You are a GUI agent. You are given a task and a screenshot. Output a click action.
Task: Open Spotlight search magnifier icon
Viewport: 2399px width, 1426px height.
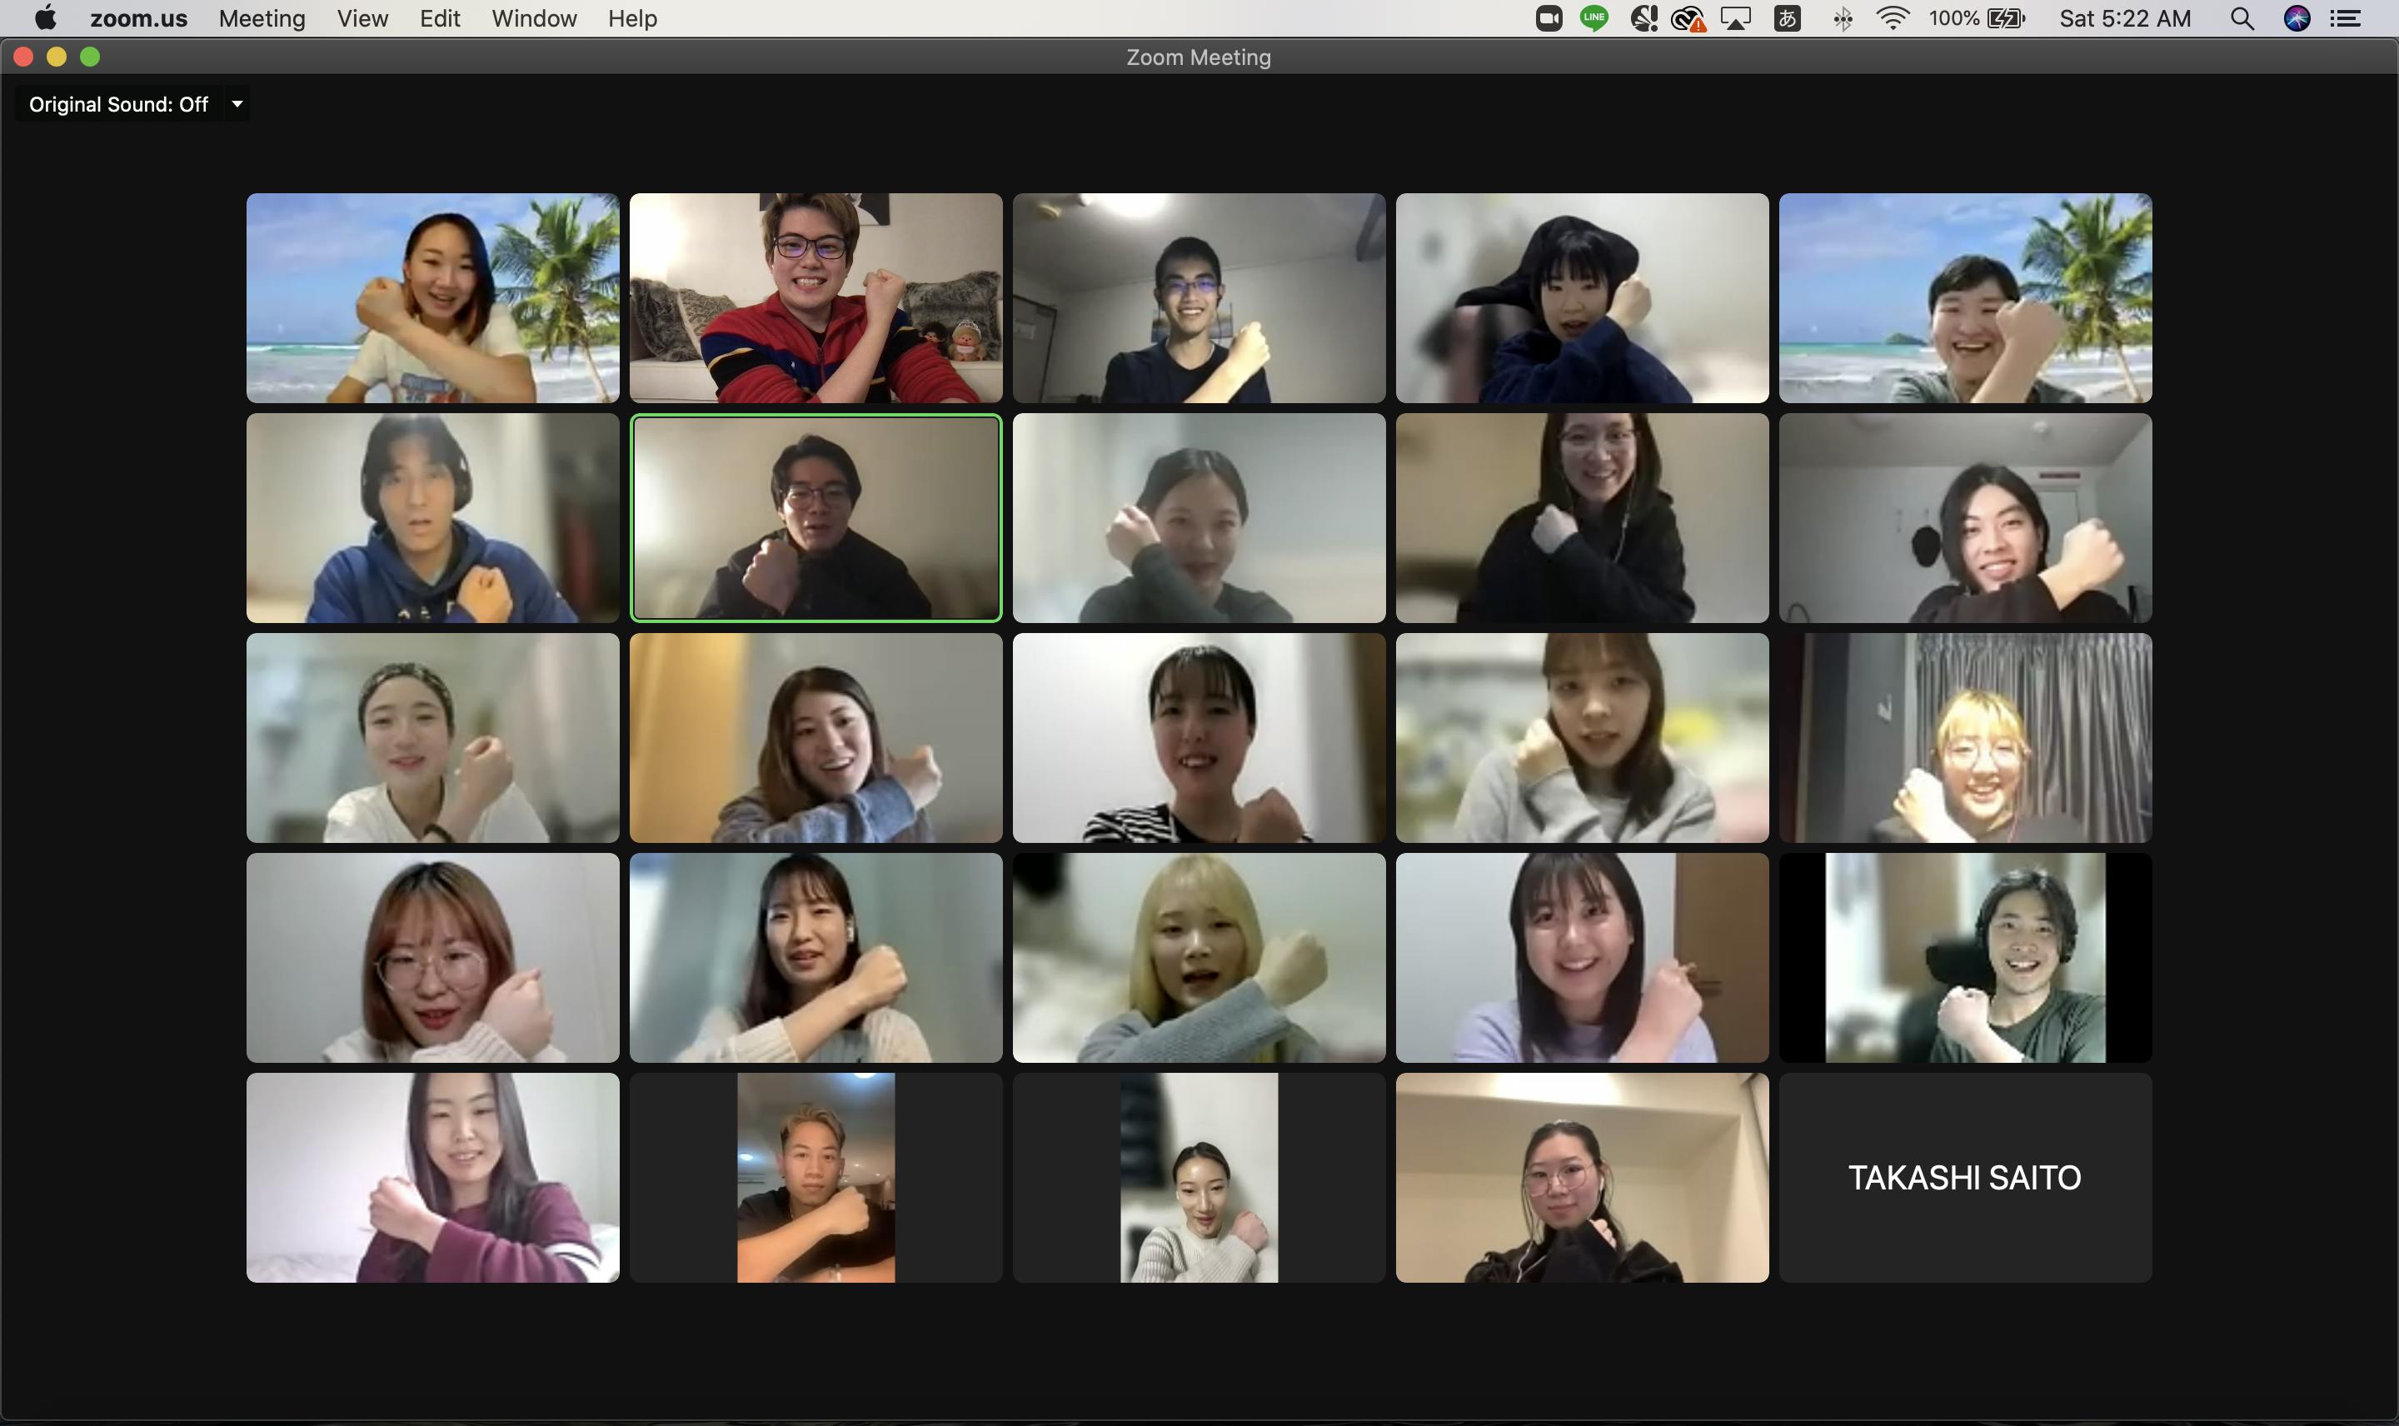click(x=2242, y=18)
